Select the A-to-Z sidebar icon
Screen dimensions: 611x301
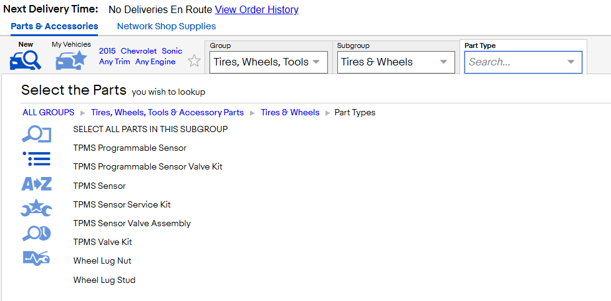coord(36,184)
